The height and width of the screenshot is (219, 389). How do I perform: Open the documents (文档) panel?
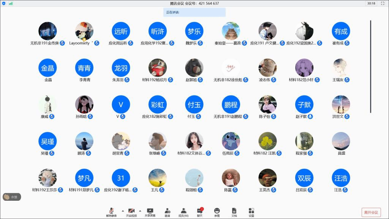click(x=234, y=212)
